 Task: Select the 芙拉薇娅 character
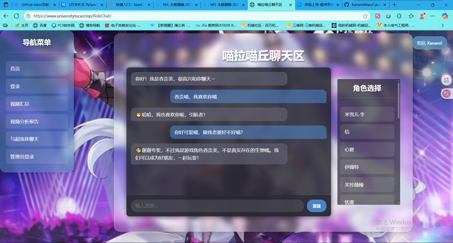367,185
